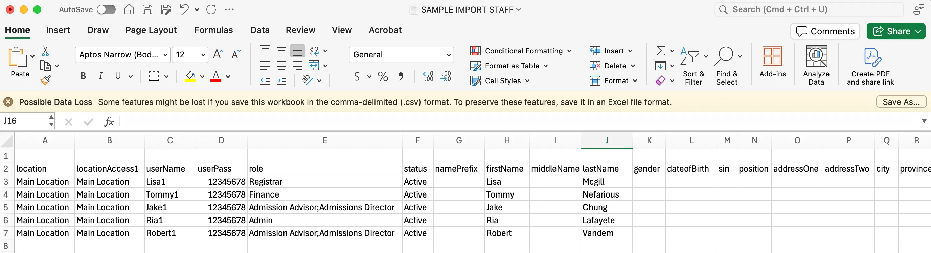Expand the Conditional Formatting menu
931x253 pixels.
point(521,51)
